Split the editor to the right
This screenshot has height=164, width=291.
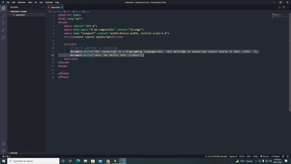point(284,7)
